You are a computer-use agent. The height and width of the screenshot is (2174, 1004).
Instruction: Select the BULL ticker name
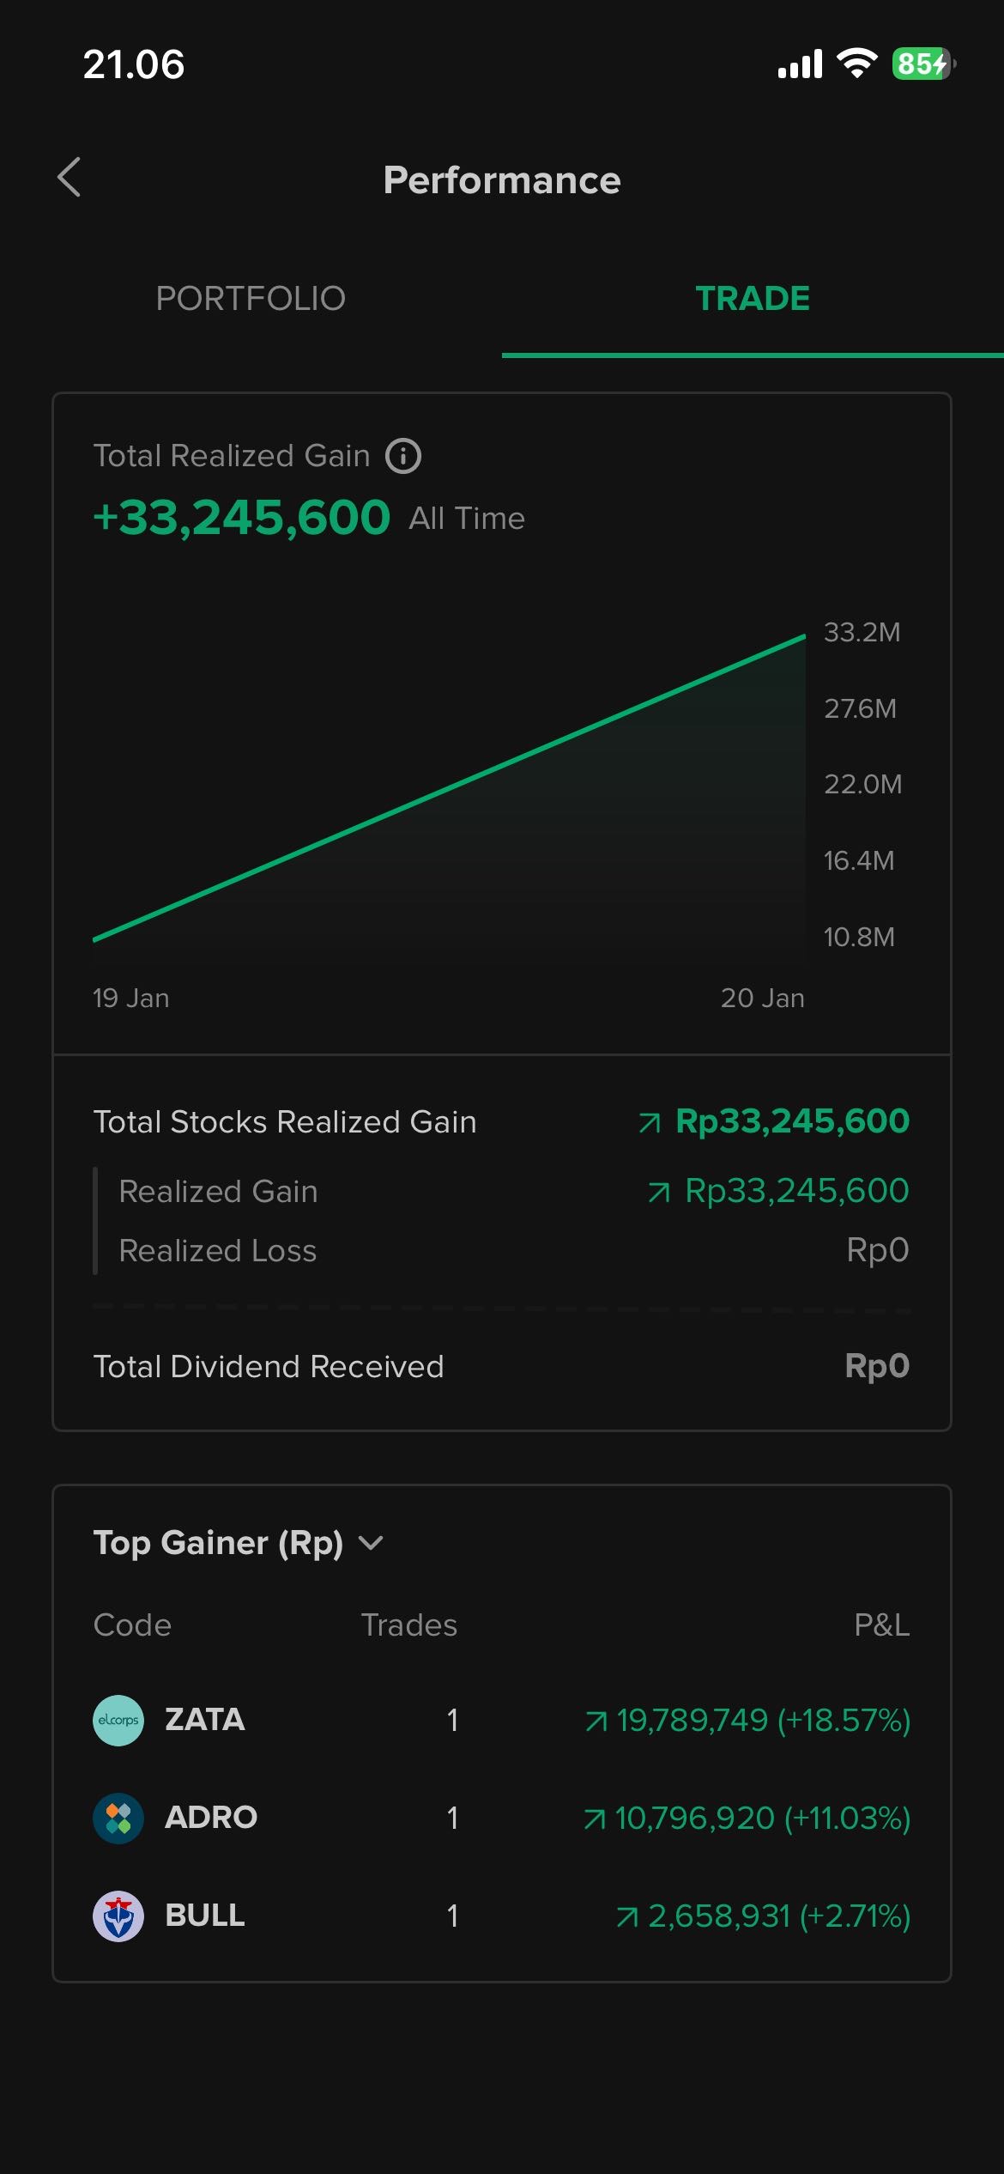[205, 1916]
